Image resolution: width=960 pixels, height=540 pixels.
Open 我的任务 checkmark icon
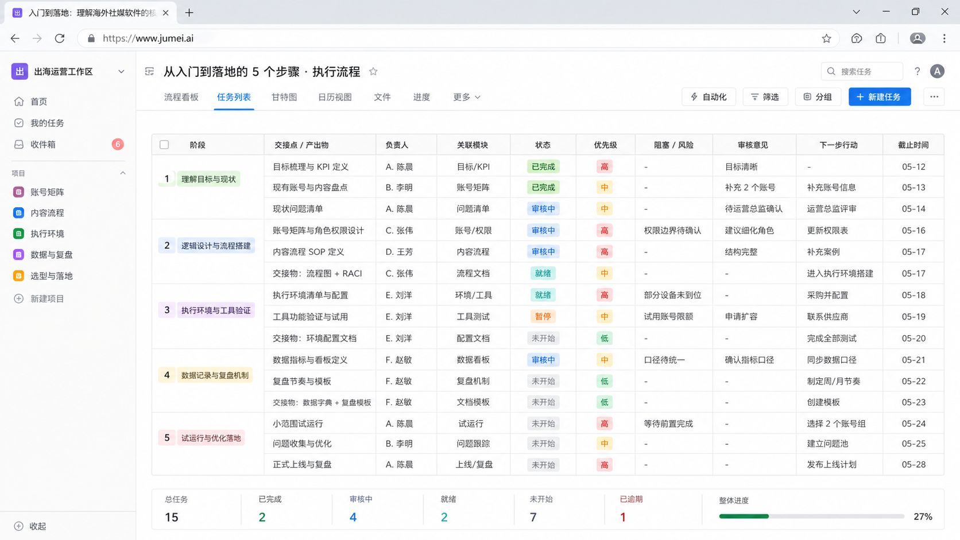pos(19,123)
